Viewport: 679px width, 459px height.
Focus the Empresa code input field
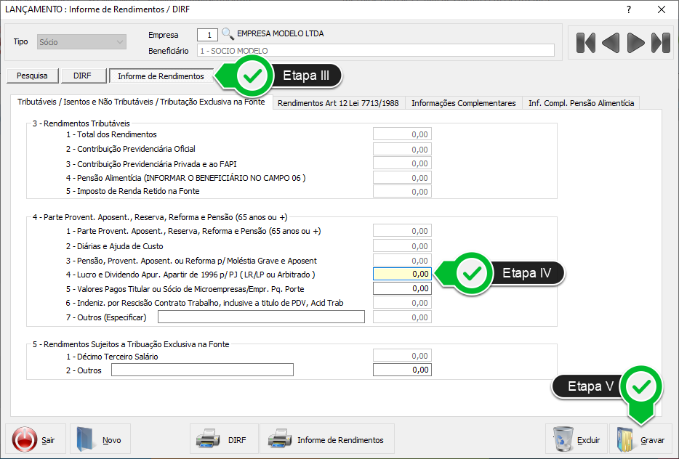click(x=207, y=34)
